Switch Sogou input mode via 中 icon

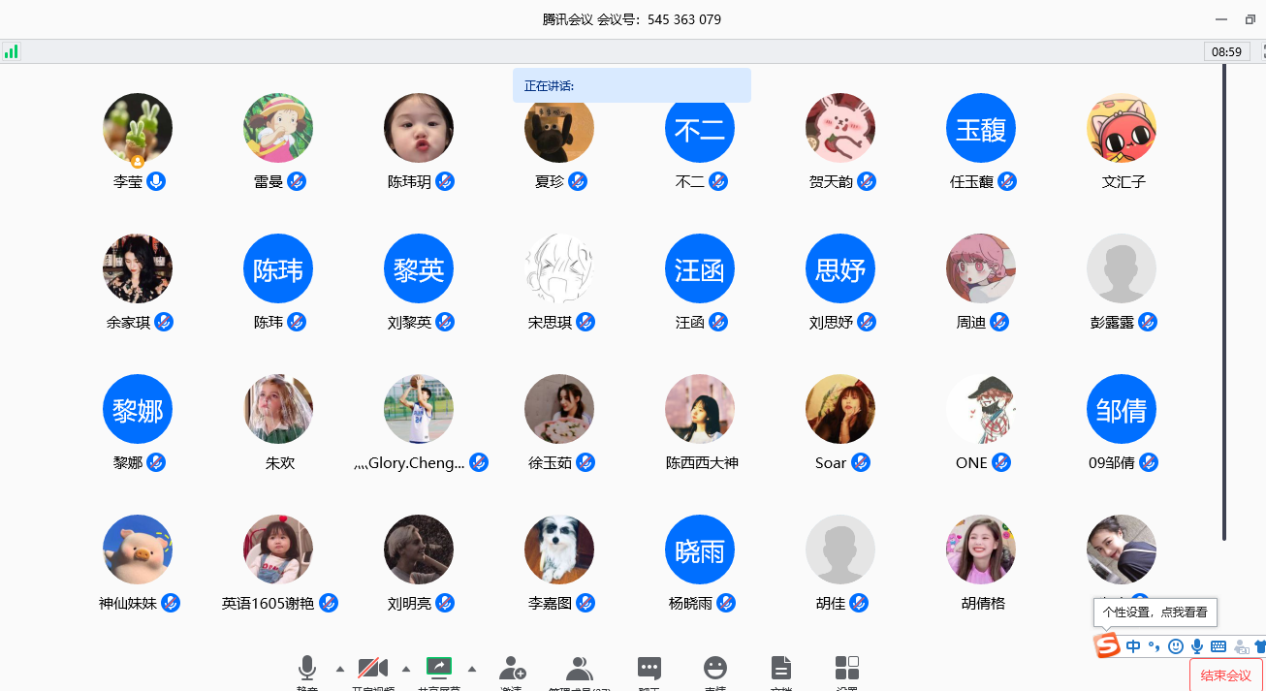point(1133,646)
